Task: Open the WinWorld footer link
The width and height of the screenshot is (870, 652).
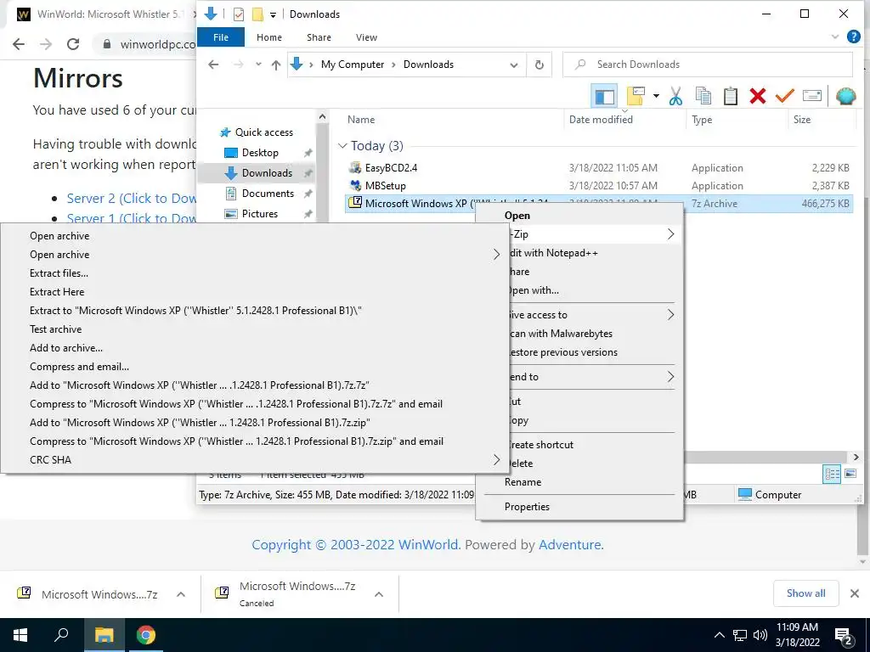Action: point(428,544)
